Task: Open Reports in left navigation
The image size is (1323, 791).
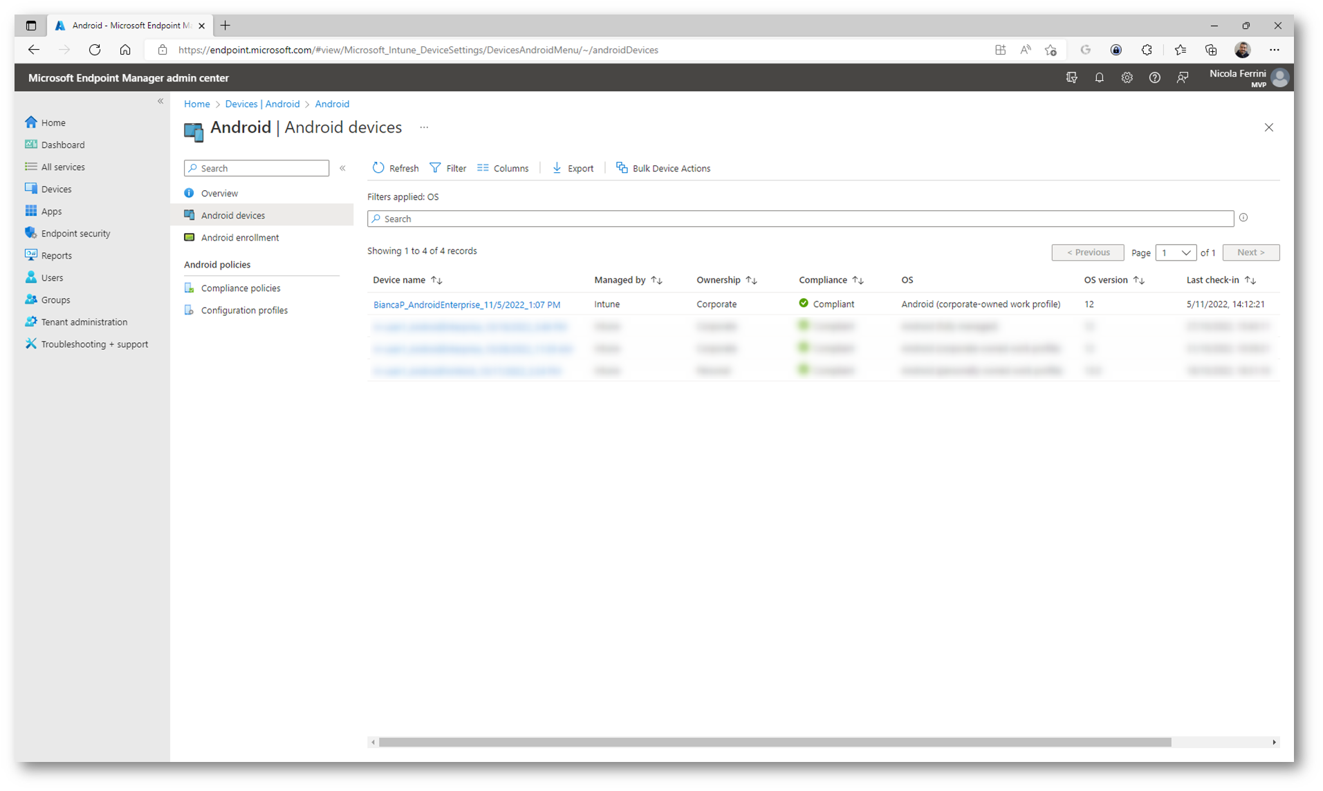Action: click(48, 255)
